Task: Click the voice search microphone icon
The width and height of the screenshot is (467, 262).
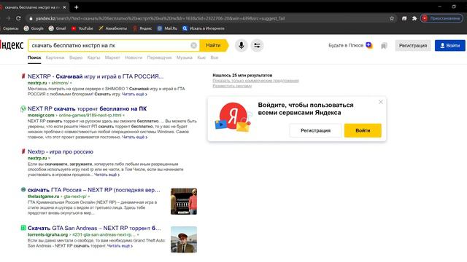Action: pyautogui.click(x=242, y=45)
